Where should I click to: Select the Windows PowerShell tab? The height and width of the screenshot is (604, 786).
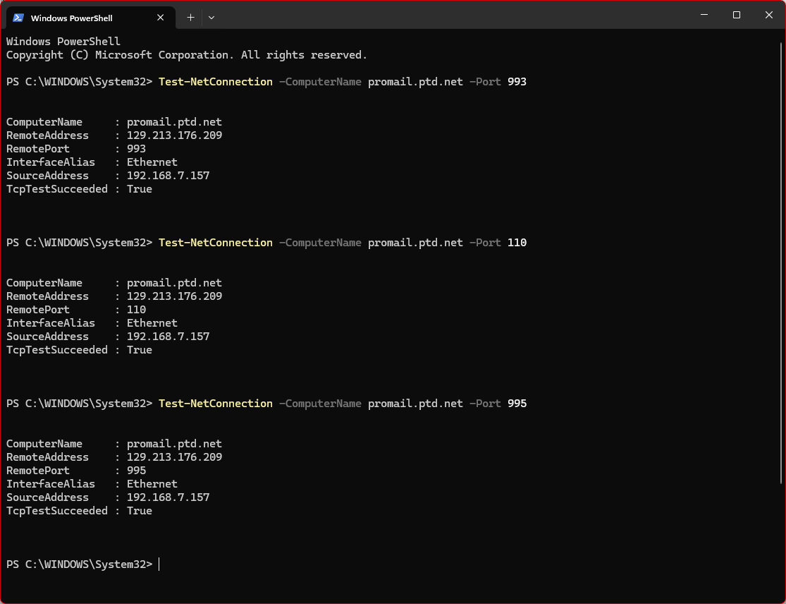[x=91, y=18]
